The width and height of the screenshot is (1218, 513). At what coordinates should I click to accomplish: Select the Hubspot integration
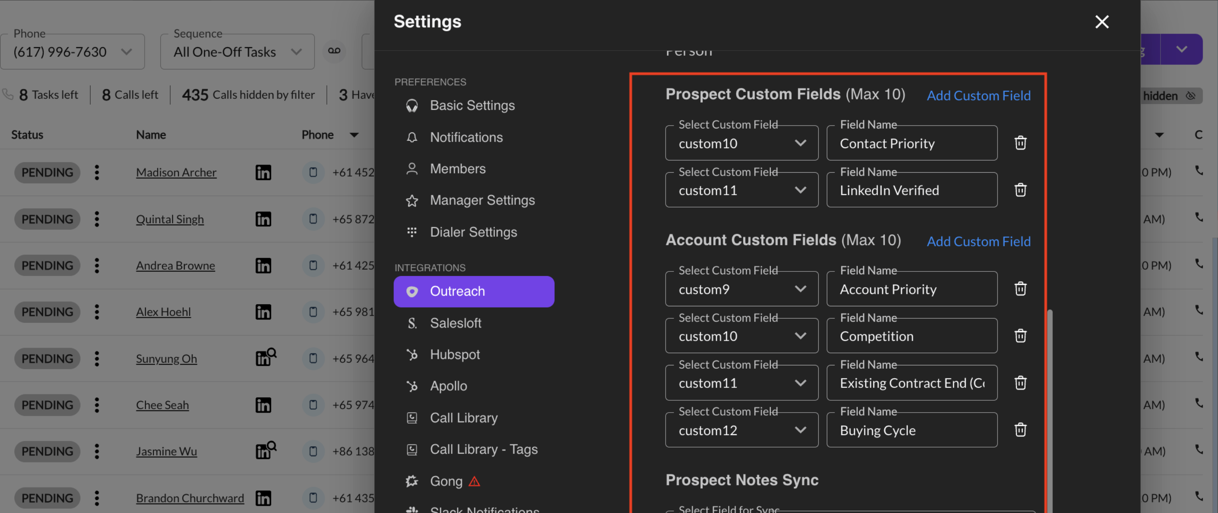(x=474, y=355)
